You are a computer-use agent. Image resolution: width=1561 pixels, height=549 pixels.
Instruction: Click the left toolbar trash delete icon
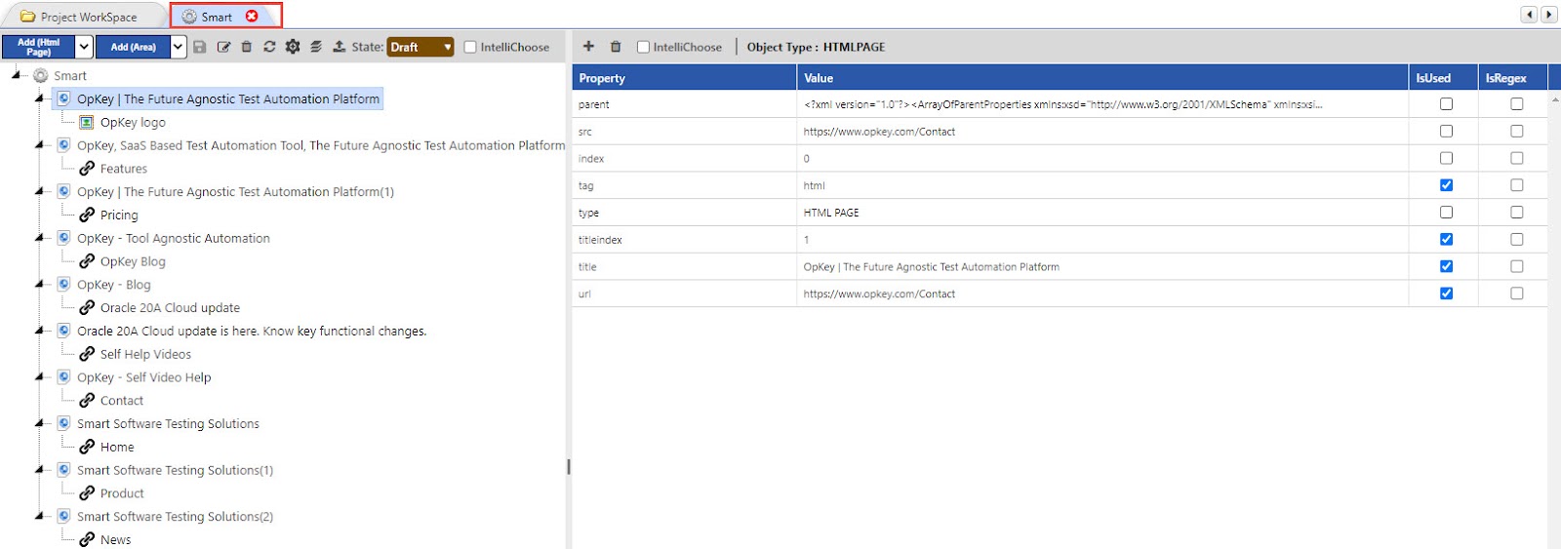246,47
